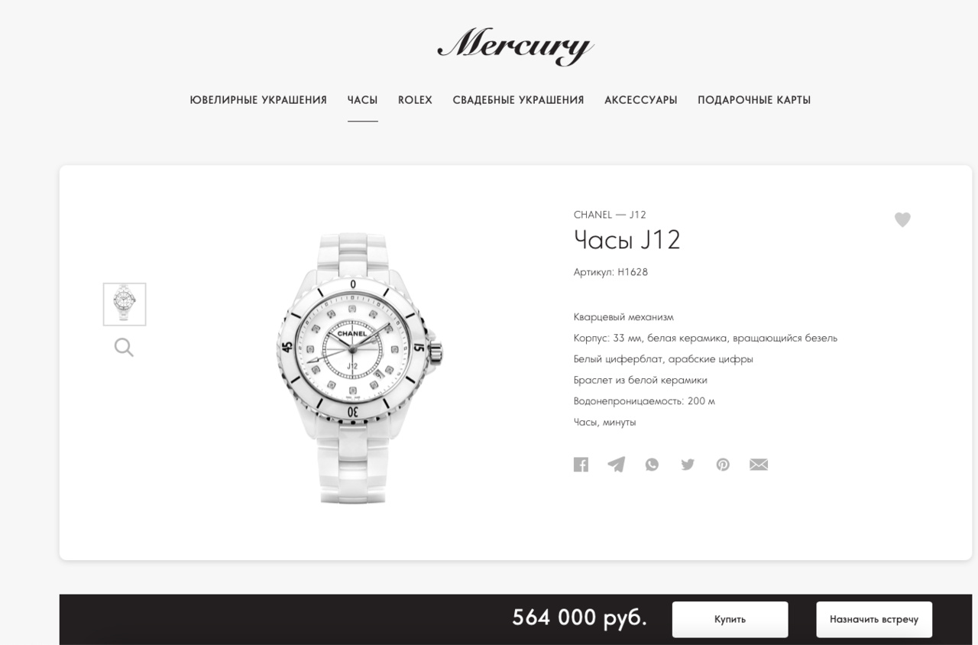Share on Twitter bird icon
The image size is (978, 645).
coord(688,465)
